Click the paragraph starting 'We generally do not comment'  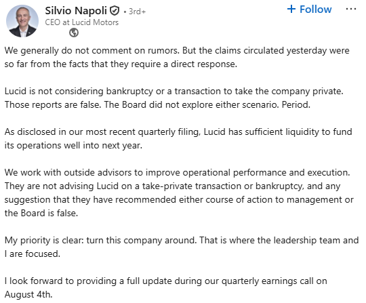pyautogui.click(x=177, y=57)
